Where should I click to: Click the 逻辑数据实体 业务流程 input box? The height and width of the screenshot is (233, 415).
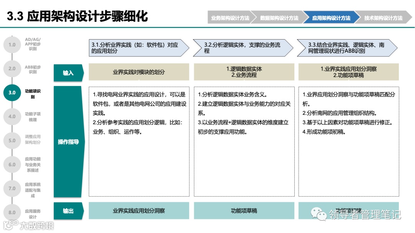click(244, 72)
